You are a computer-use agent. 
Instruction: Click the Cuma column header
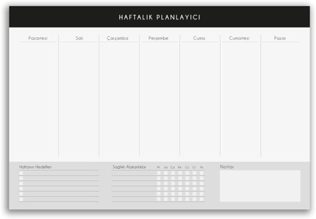[199, 38]
